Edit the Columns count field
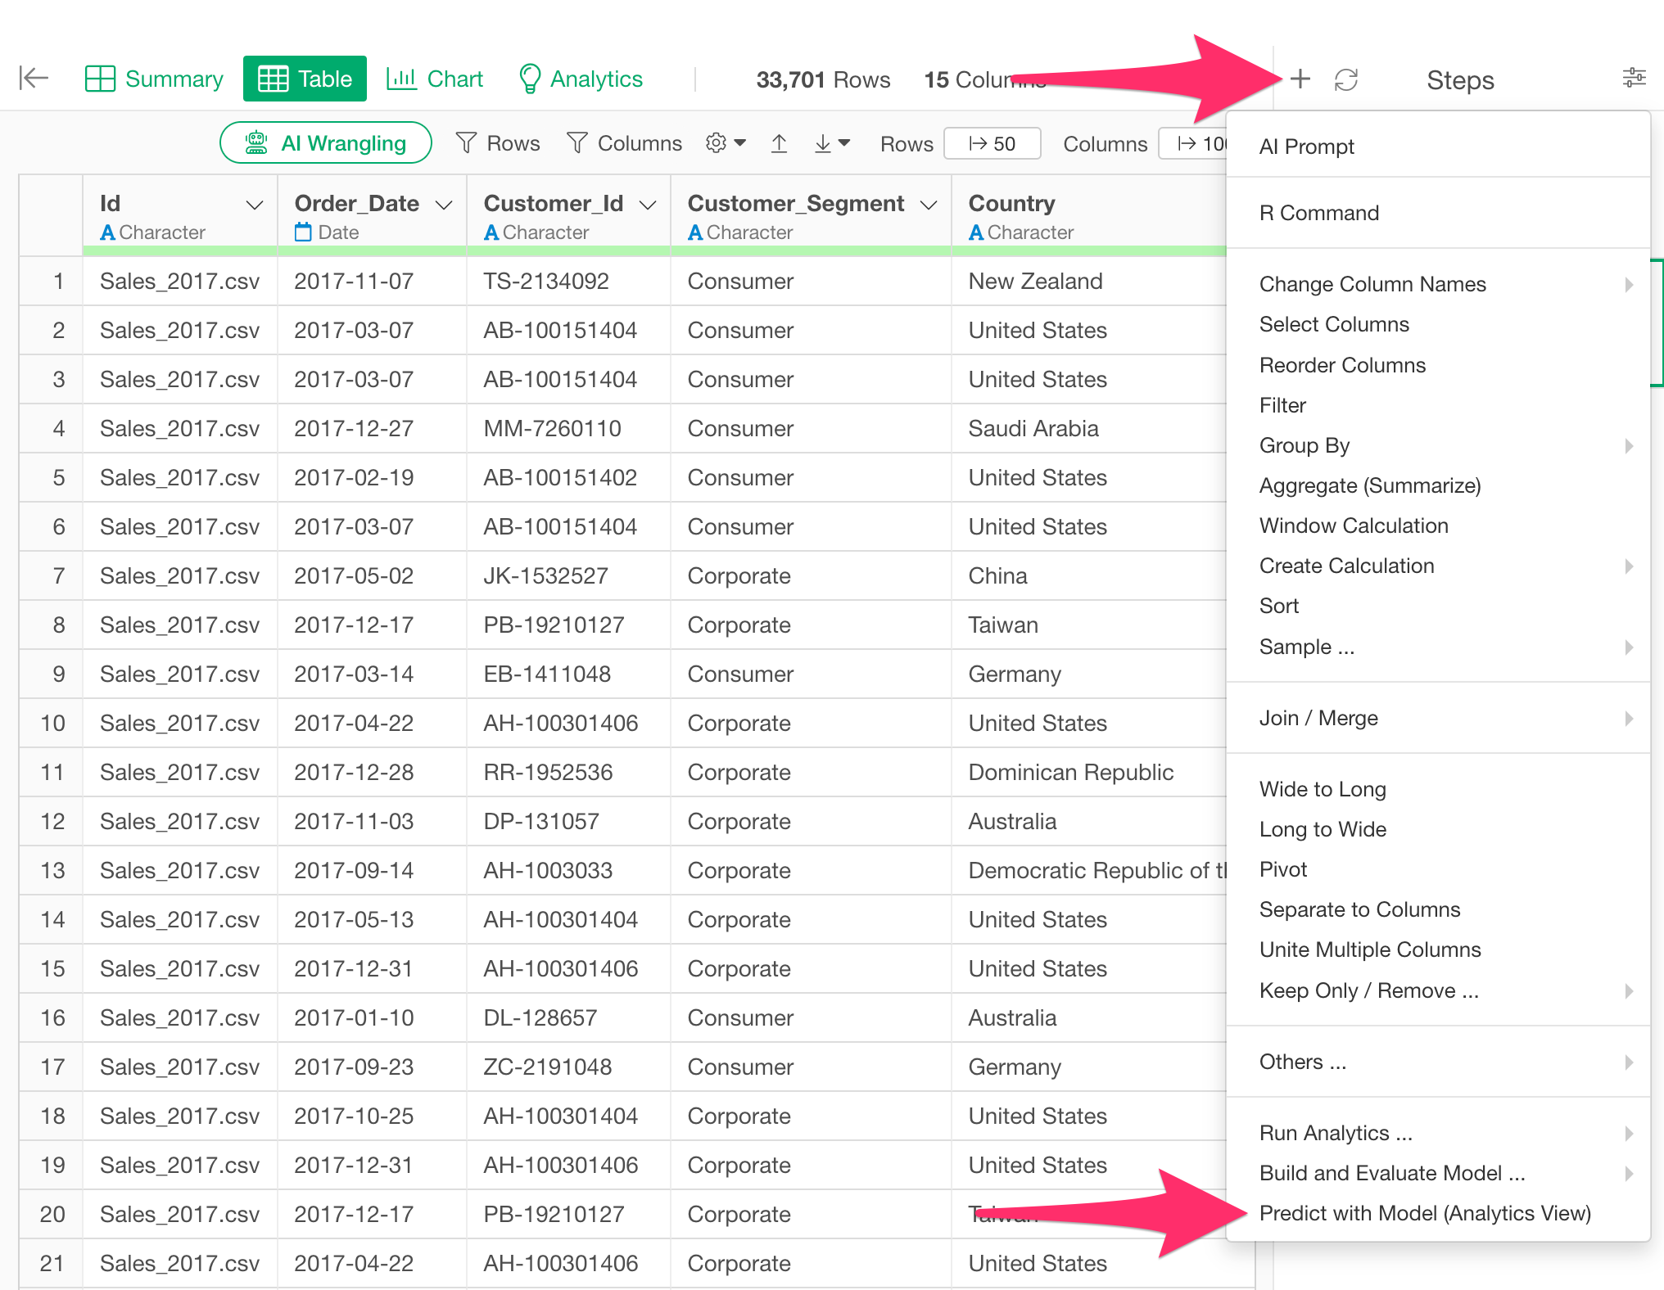Image resolution: width=1664 pixels, height=1290 pixels. click(1193, 143)
